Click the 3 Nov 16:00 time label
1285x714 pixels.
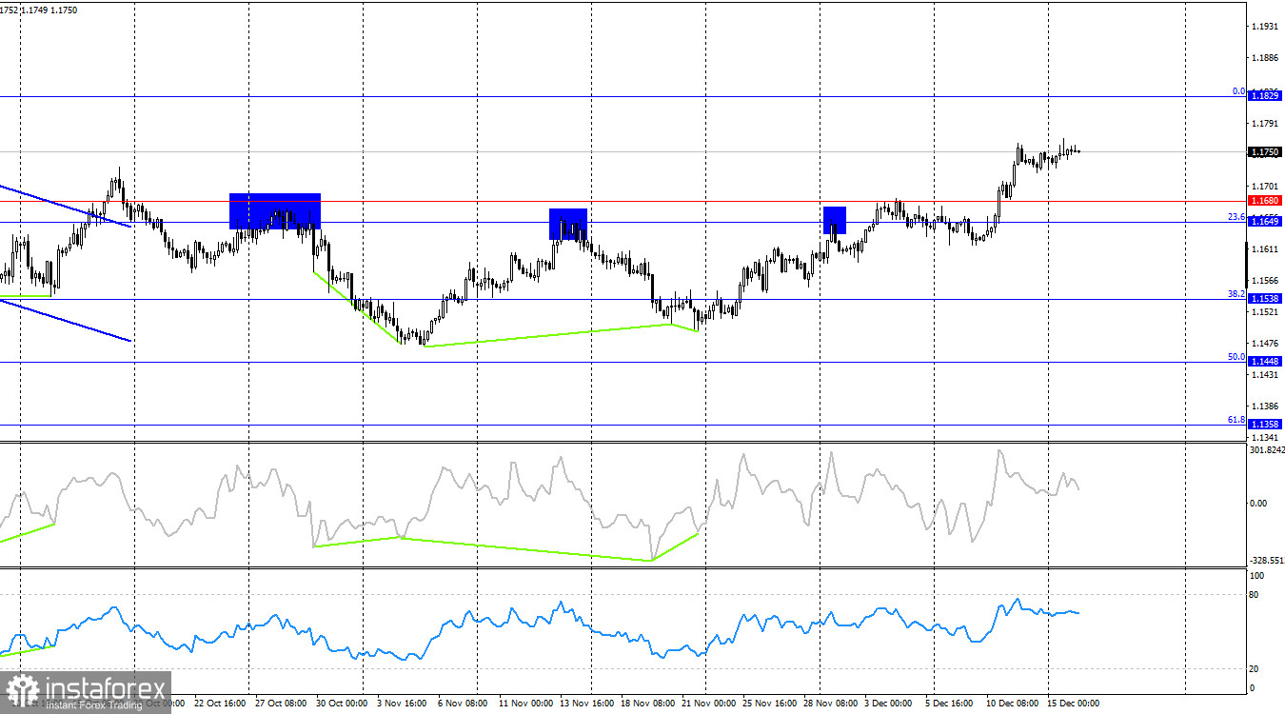(x=403, y=704)
